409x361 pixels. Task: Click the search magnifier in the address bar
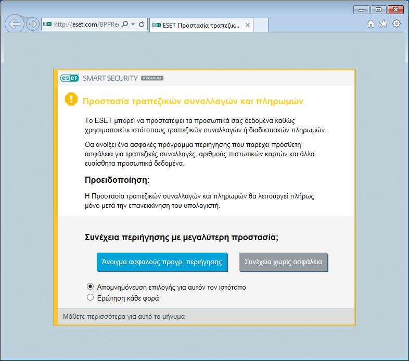pyautogui.click(x=125, y=24)
